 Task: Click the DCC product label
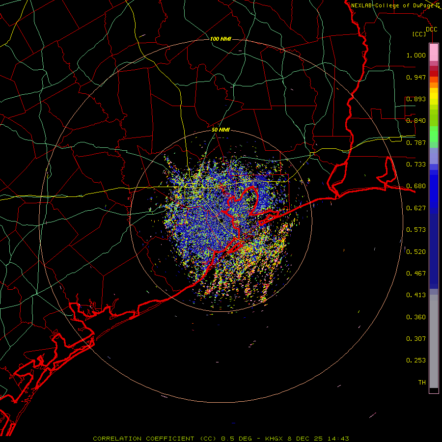431,29
